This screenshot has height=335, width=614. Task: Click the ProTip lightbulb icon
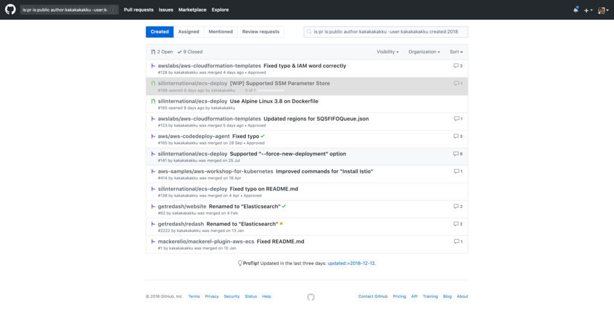(x=240, y=263)
